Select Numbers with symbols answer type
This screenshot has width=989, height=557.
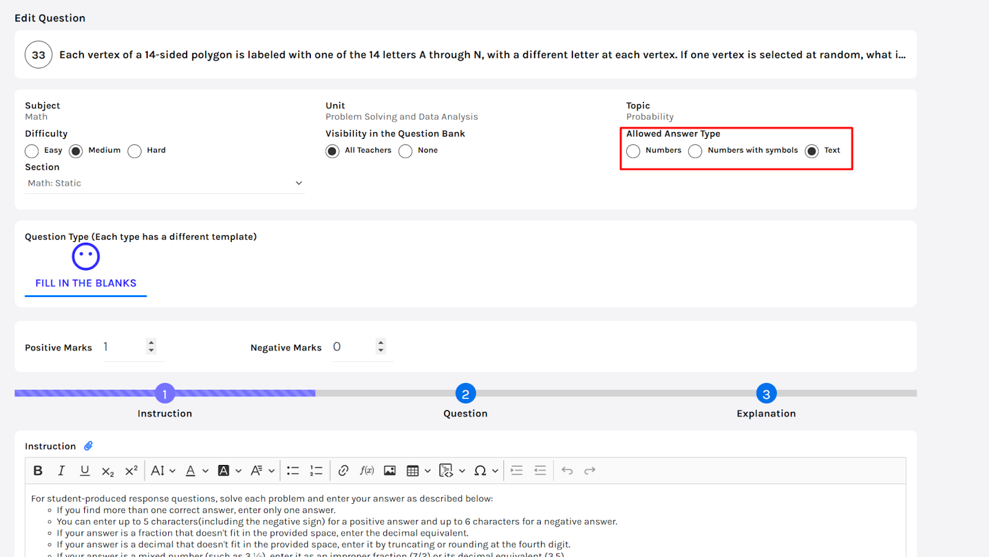point(695,151)
